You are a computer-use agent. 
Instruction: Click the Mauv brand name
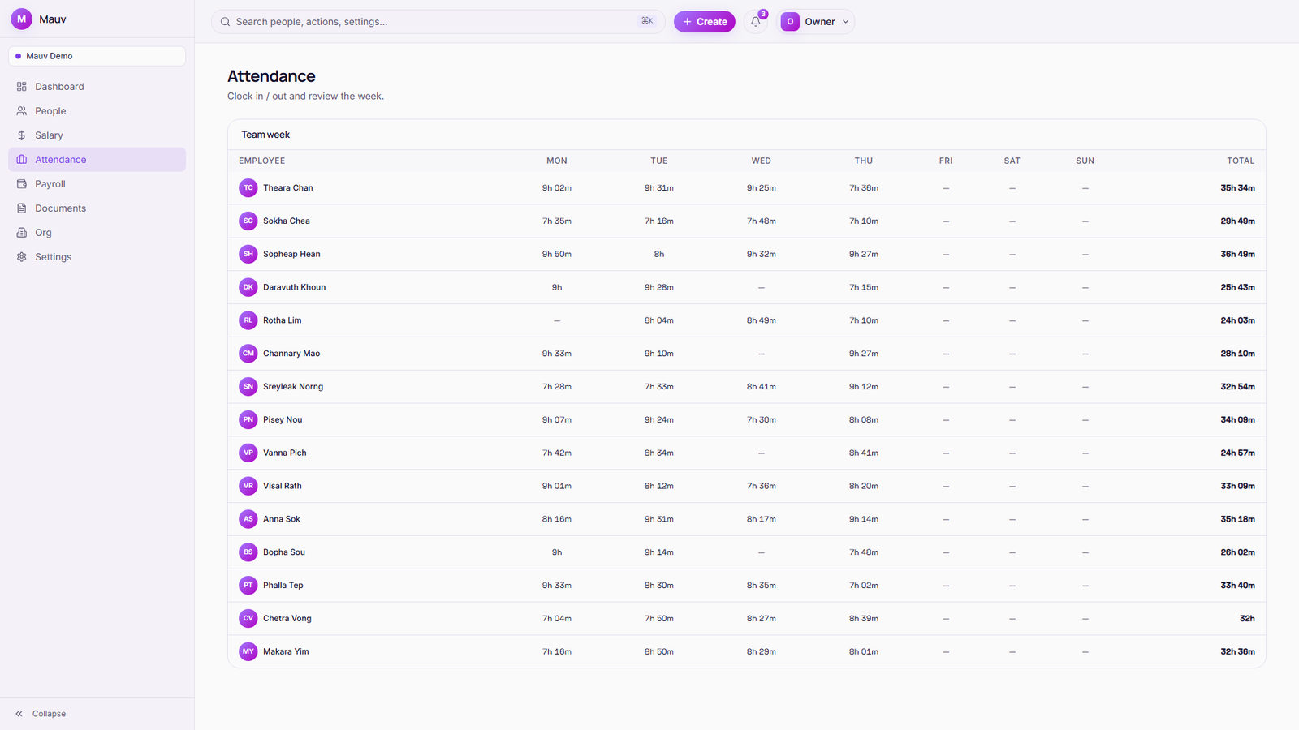[x=53, y=19]
